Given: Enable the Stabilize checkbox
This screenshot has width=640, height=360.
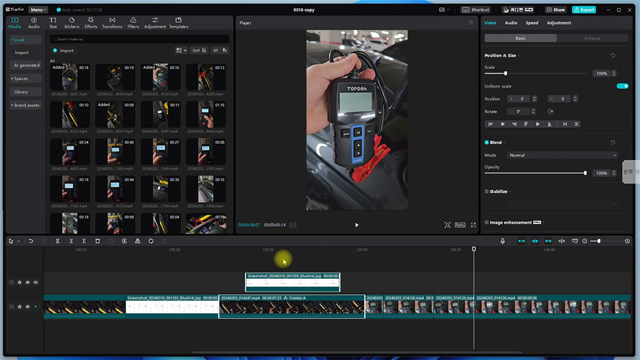Looking at the screenshot, I should 486,191.
